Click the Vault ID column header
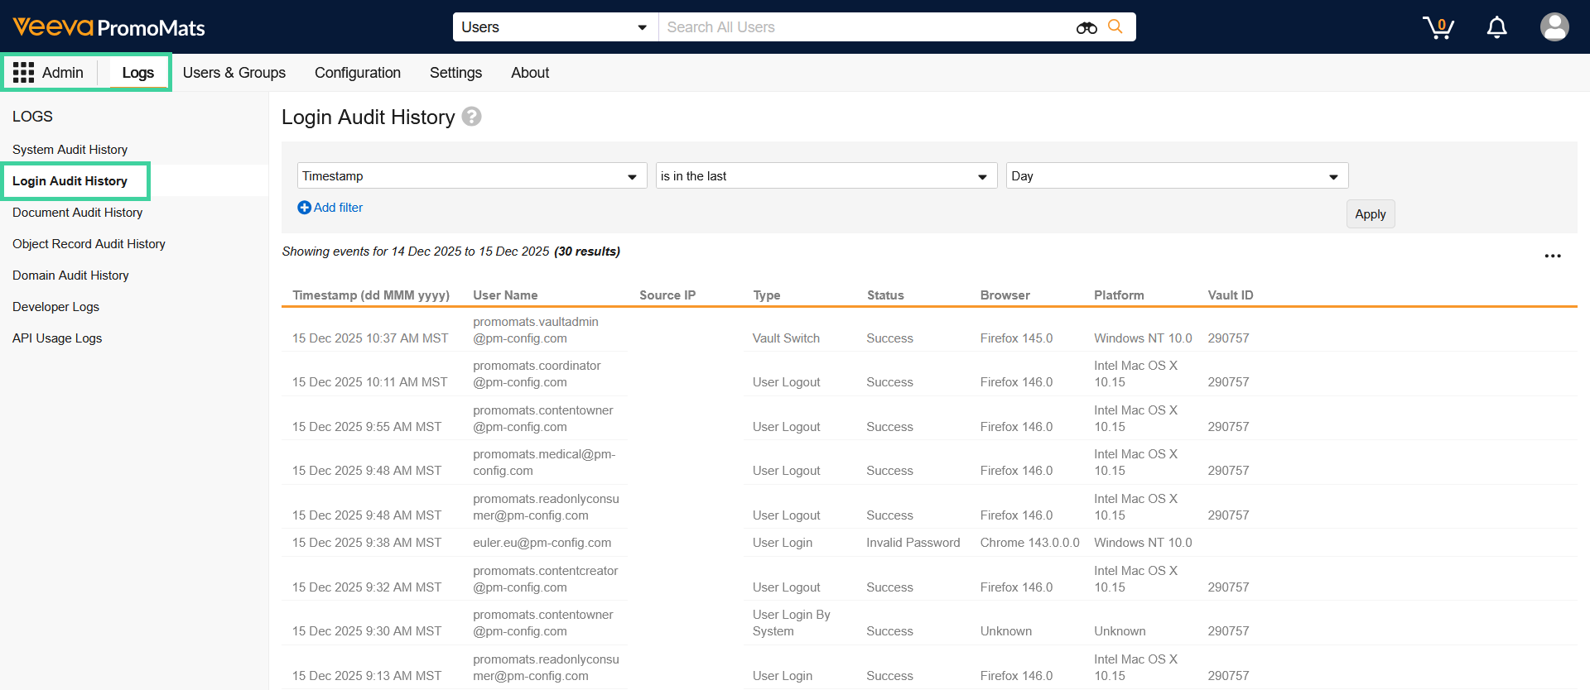The width and height of the screenshot is (1590, 690). tap(1231, 295)
